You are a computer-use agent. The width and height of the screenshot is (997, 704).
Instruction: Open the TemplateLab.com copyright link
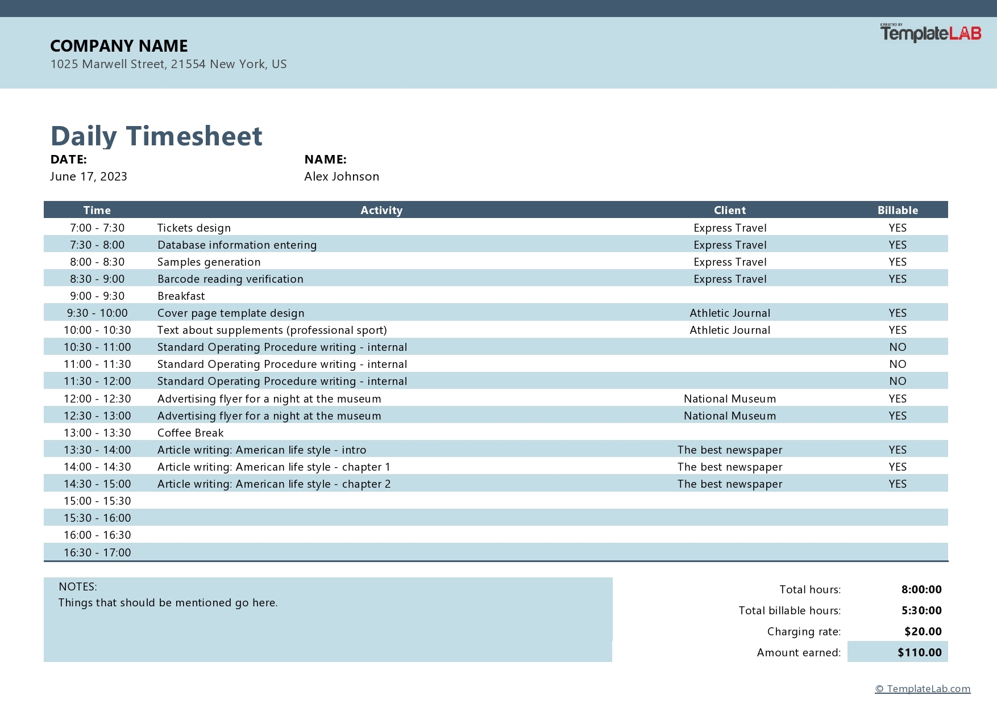point(922,689)
